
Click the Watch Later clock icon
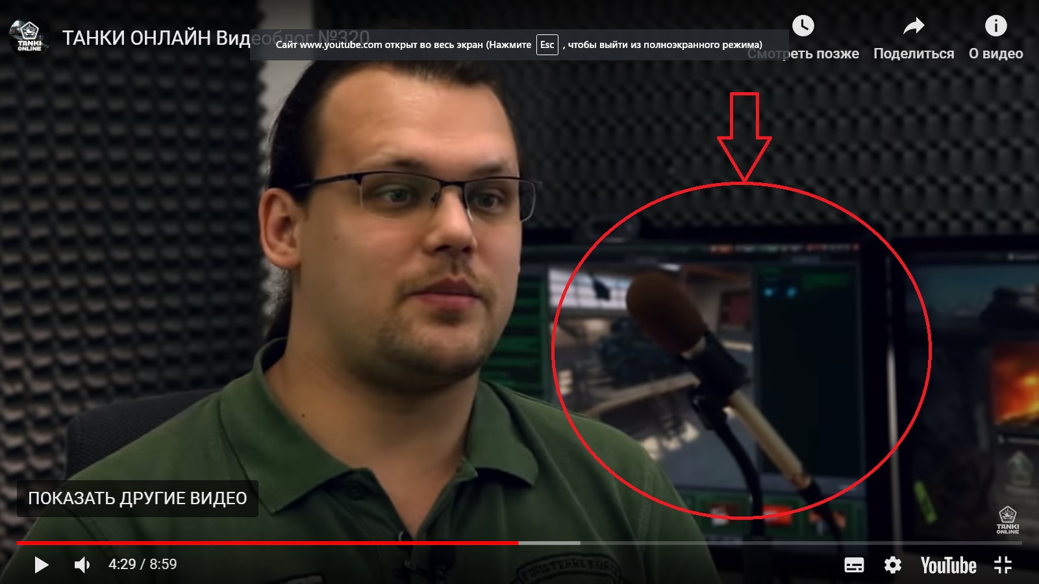(x=803, y=26)
